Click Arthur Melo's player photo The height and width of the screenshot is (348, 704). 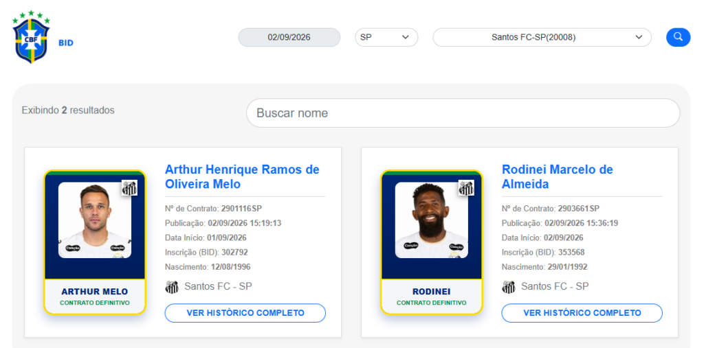tap(95, 220)
